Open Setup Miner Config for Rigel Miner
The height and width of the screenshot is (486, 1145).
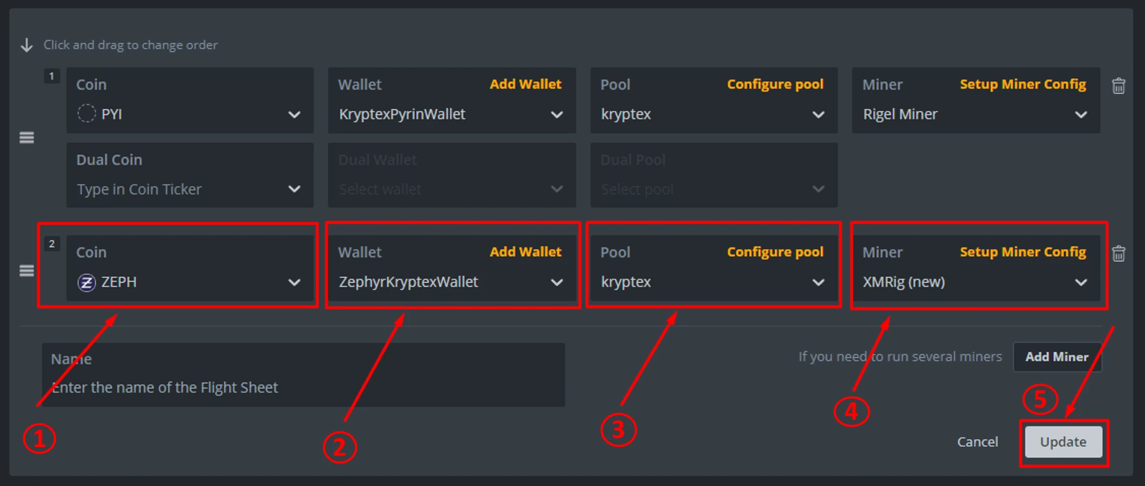click(1022, 84)
